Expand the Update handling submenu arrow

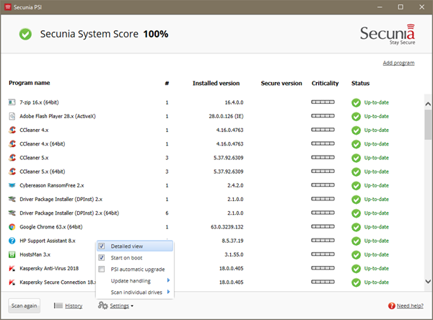(x=168, y=280)
